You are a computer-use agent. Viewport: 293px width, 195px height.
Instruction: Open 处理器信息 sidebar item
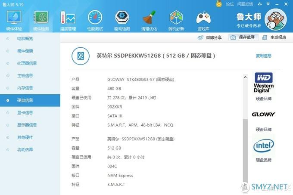coord(27,63)
